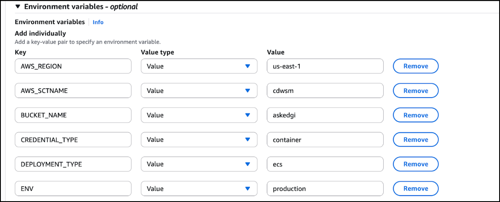Open Value type dropdown for ENV
This screenshot has height=202, width=500.
199,188
